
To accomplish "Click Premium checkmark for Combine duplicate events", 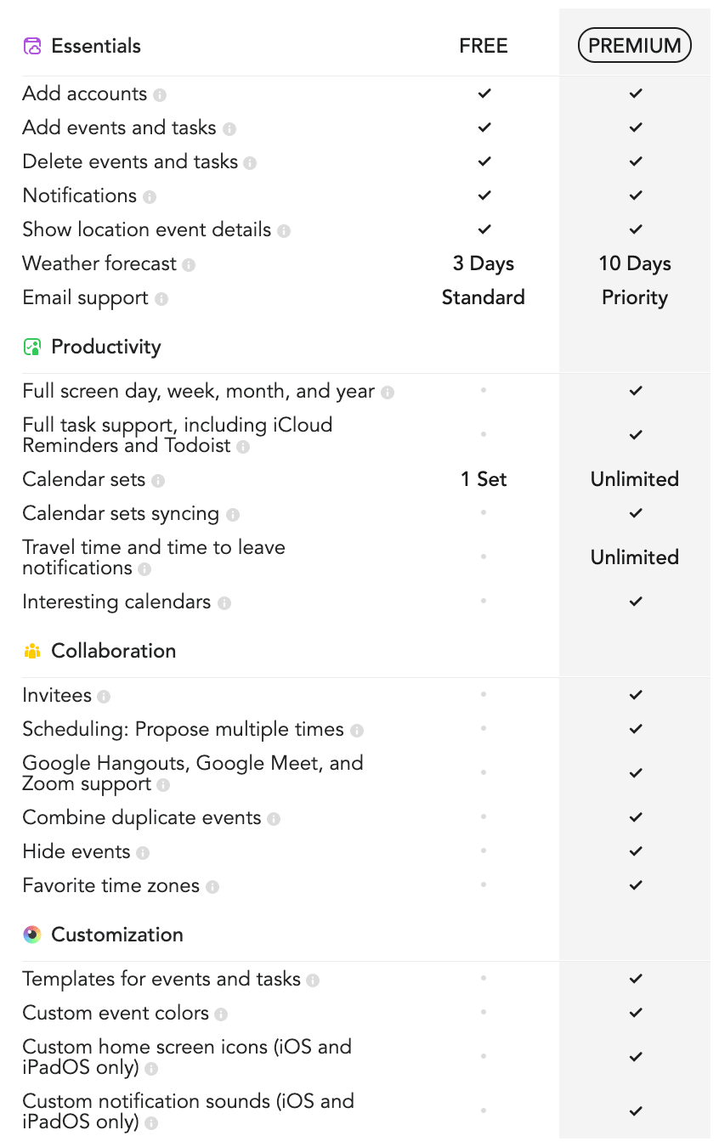I will pos(635,817).
